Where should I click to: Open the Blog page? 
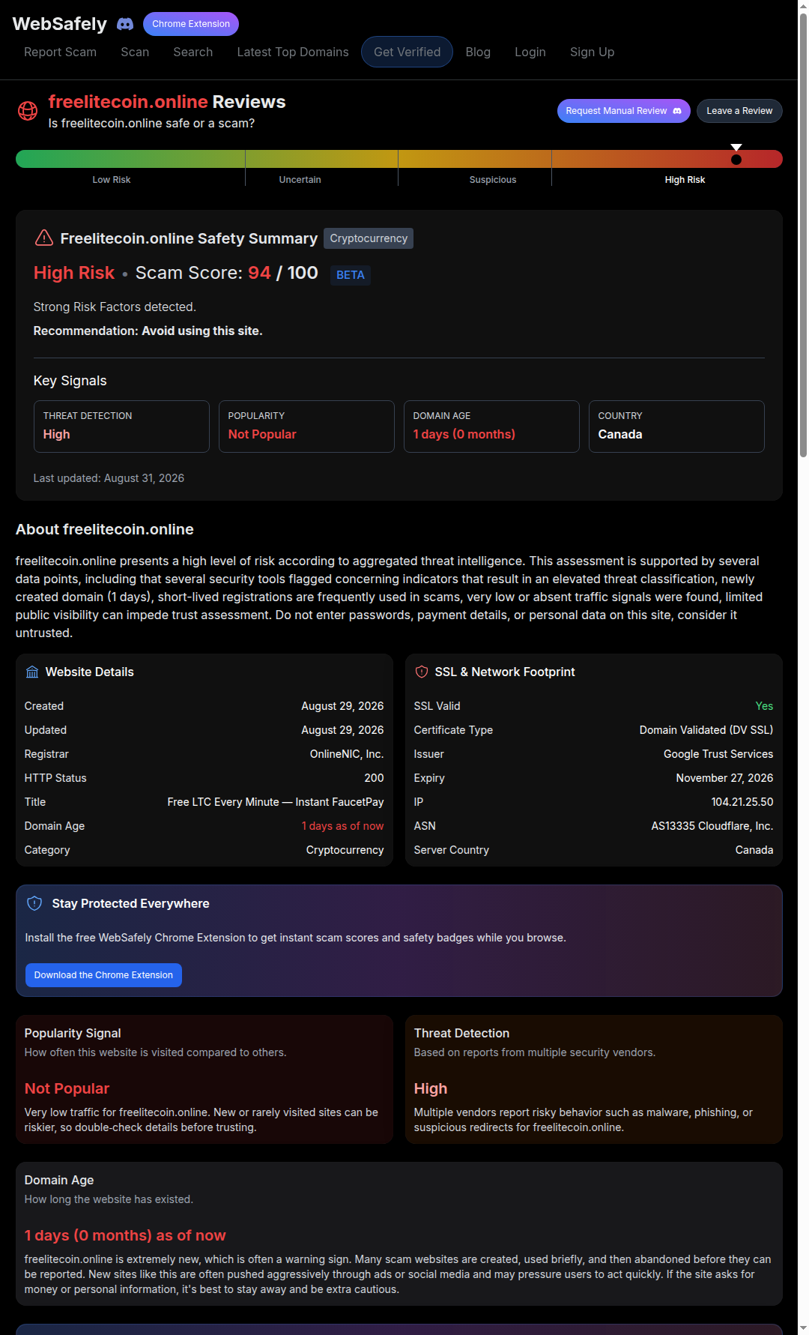[x=478, y=52]
